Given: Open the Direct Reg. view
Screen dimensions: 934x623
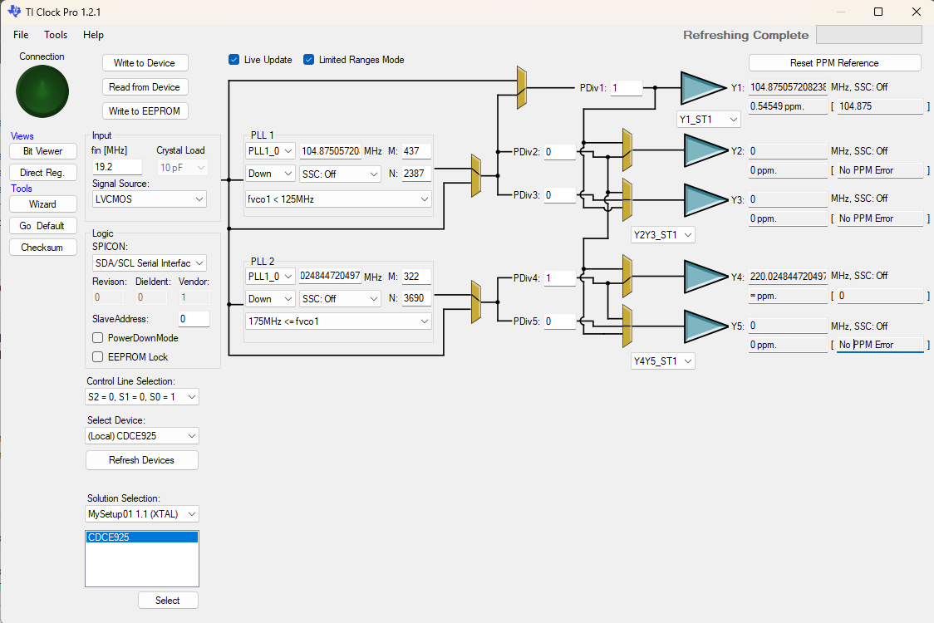Looking at the screenshot, I should point(43,172).
